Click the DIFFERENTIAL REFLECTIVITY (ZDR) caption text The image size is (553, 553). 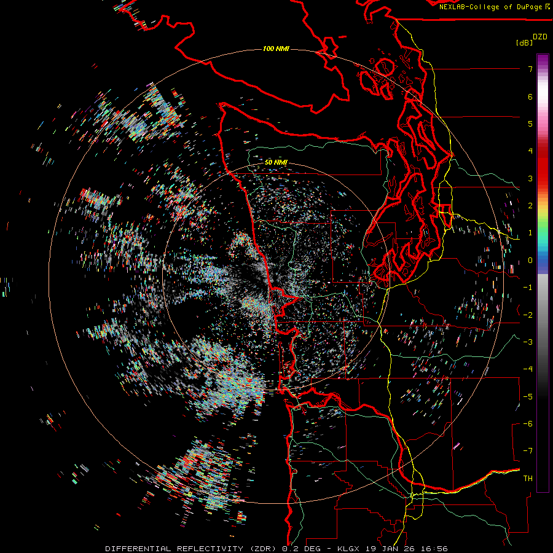[x=191, y=549]
